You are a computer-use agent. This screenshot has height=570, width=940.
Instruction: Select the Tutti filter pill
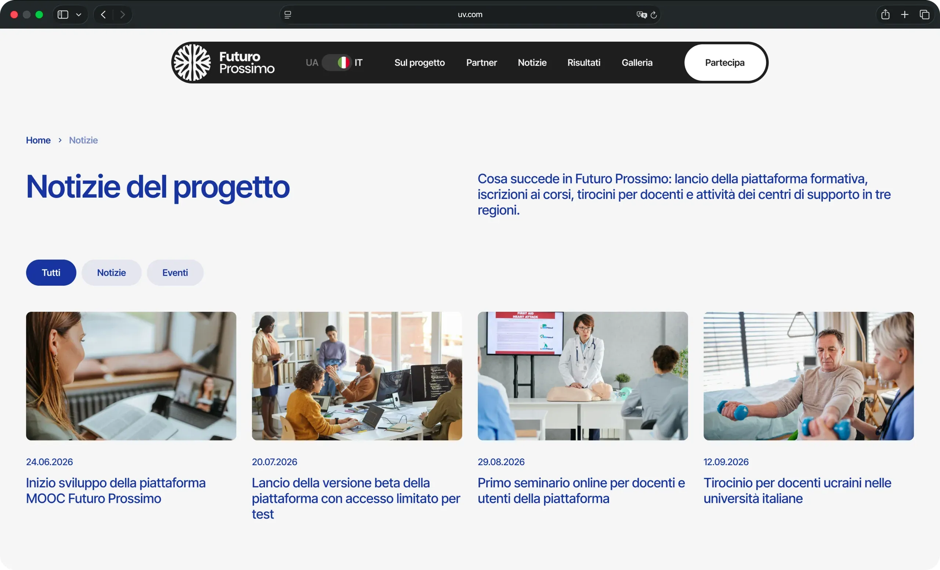click(51, 273)
